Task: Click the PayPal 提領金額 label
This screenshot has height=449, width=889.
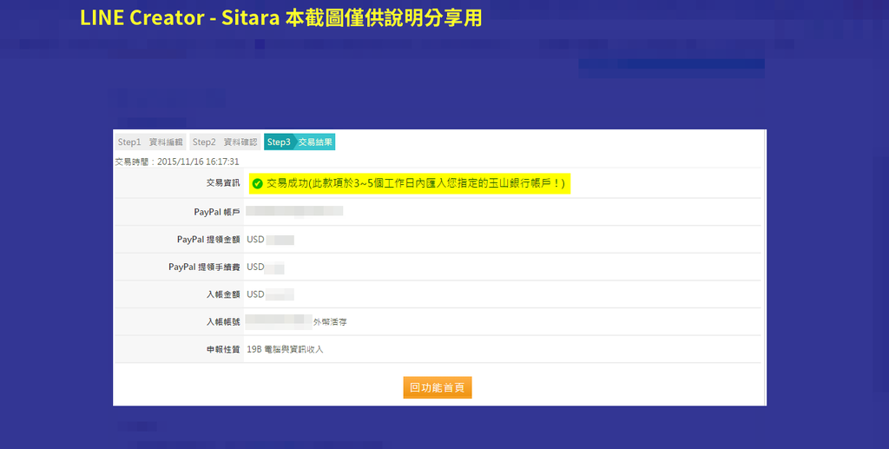Action: coord(208,240)
